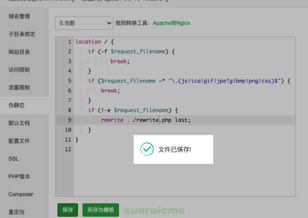
Task: Click the 'if (!-e $request_filename) {' line
Action: [x=133, y=110]
